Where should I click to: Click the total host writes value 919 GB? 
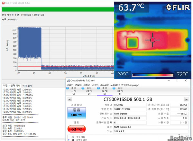[179, 109]
